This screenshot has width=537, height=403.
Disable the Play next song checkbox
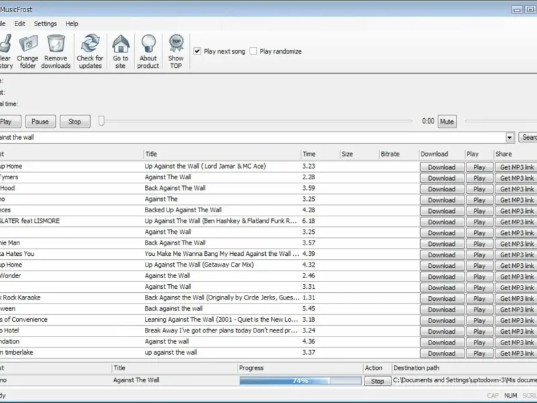click(197, 51)
